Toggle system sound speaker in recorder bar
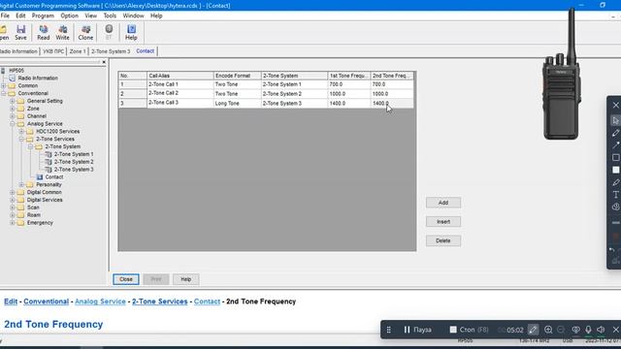 click(601, 330)
